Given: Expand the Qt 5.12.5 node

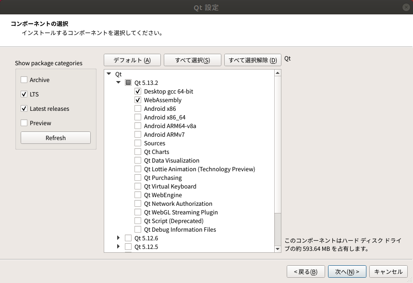Looking at the screenshot, I should 118,247.
